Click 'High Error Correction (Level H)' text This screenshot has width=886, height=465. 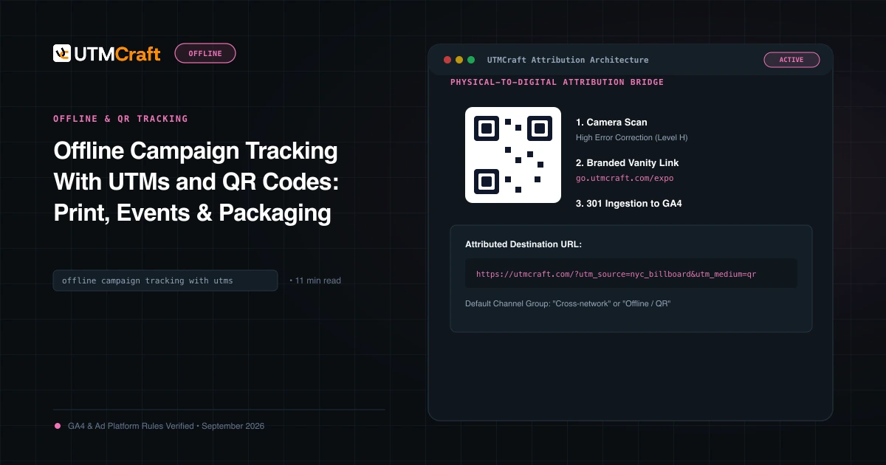[x=632, y=137]
